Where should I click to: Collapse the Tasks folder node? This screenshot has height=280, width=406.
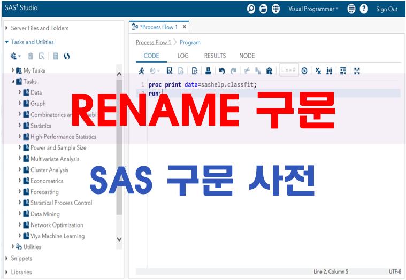(13, 81)
